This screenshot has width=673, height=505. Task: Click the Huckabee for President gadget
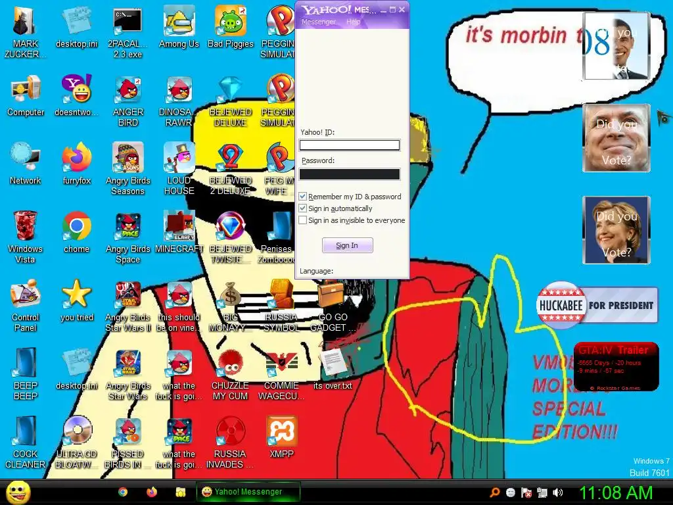click(x=597, y=305)
